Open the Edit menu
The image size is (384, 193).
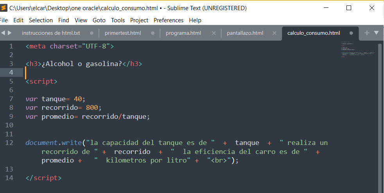tap(18, 20)
